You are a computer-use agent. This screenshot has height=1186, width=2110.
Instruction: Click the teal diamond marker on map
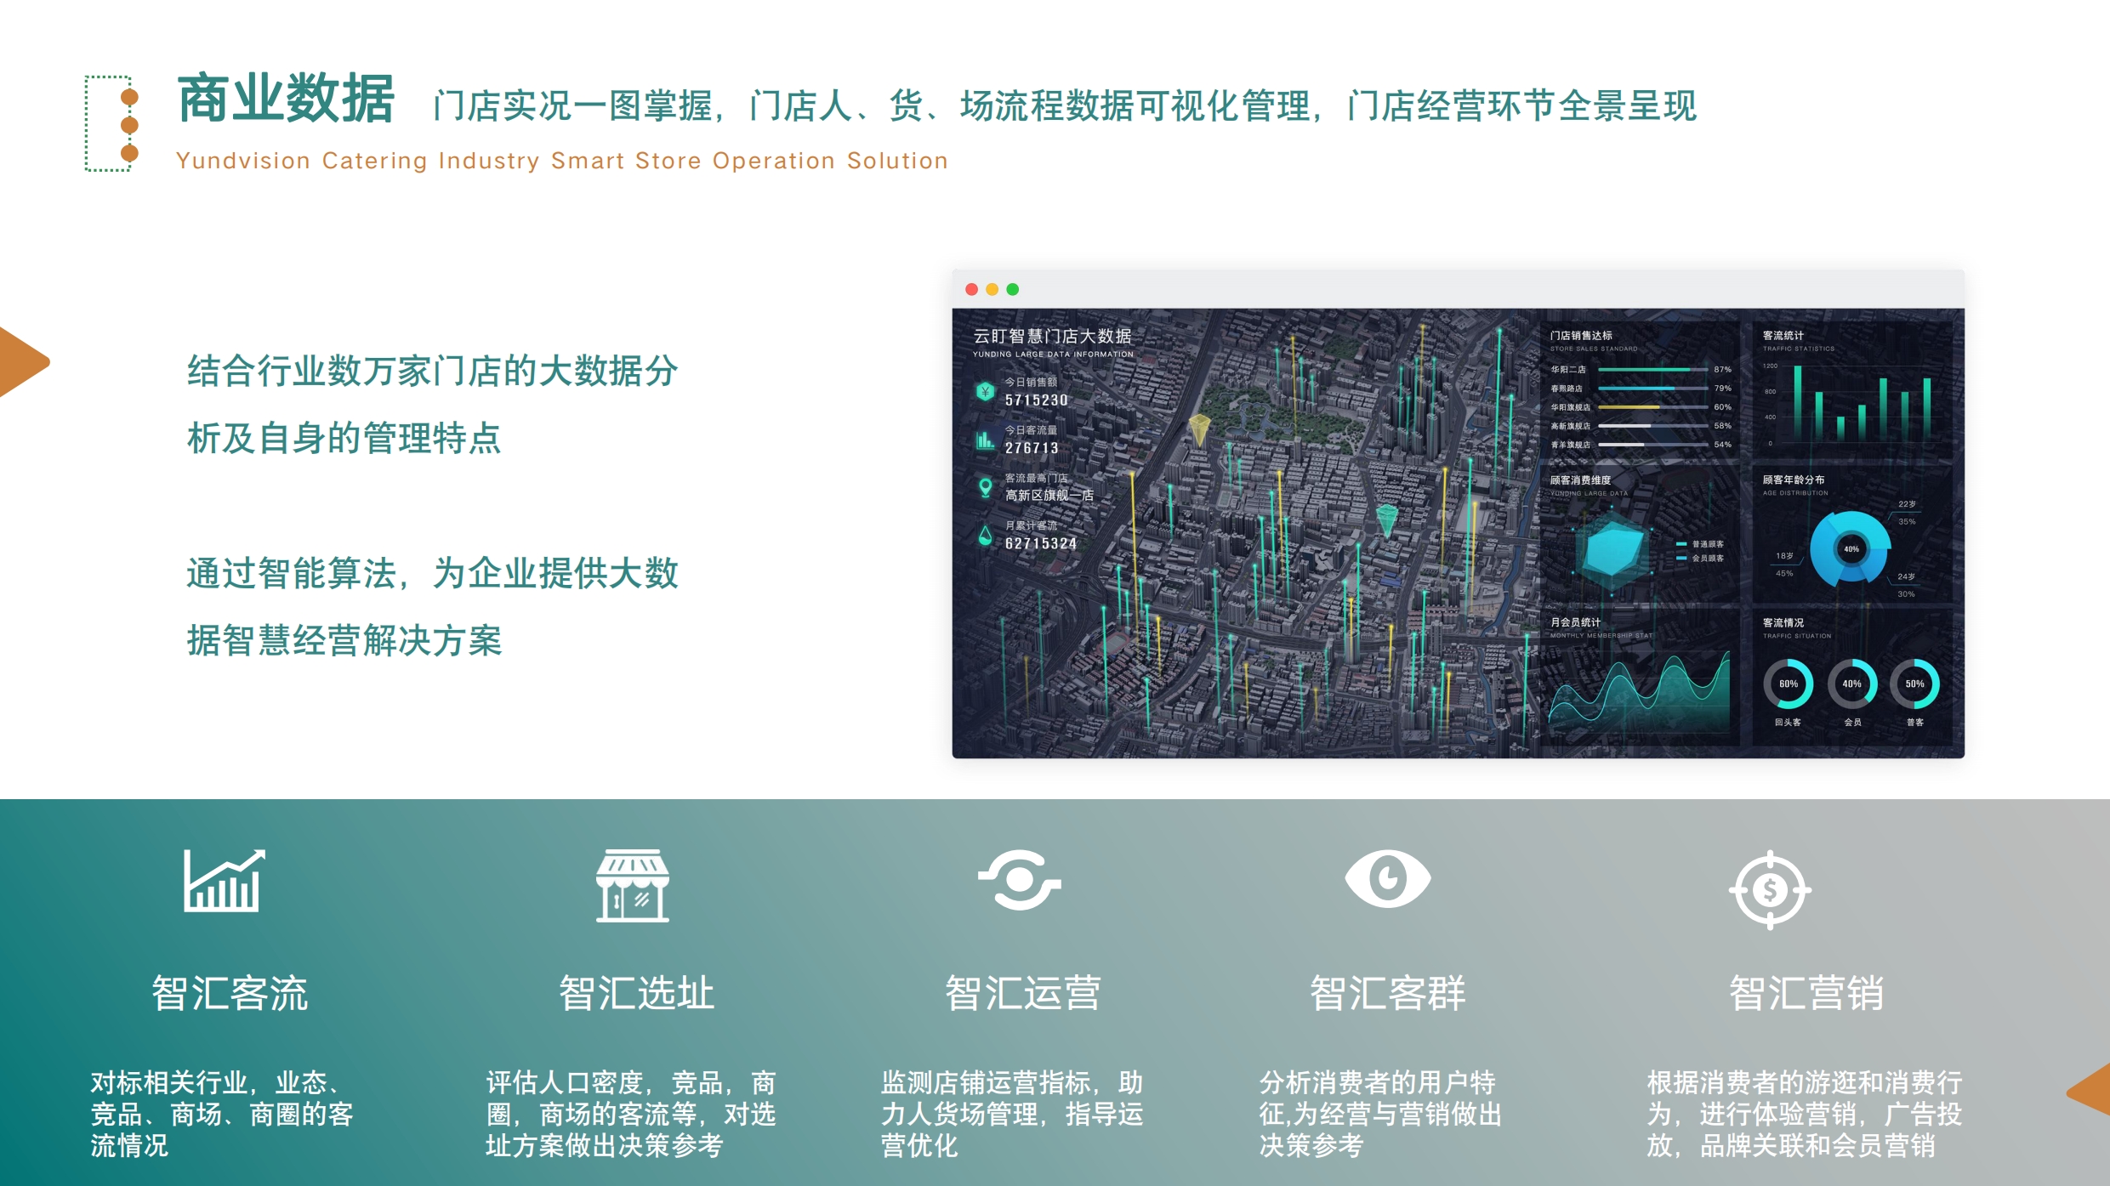coord(1387,519)
